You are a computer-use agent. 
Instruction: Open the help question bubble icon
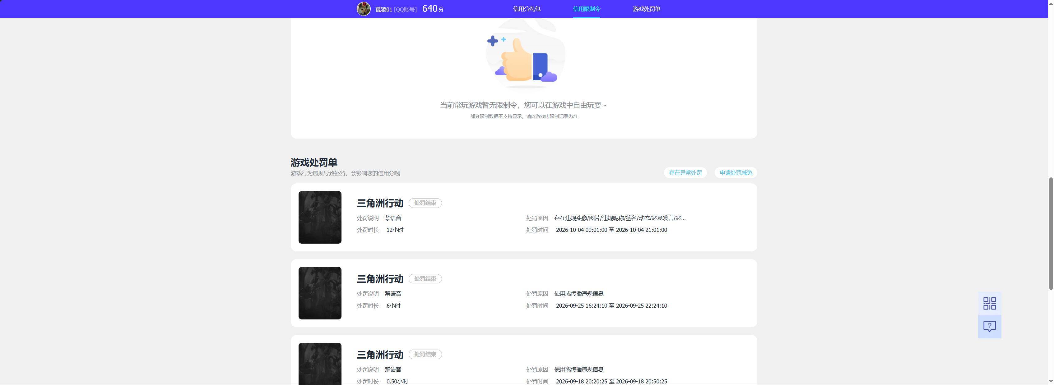pyautogui.click(x=989, y=327)
